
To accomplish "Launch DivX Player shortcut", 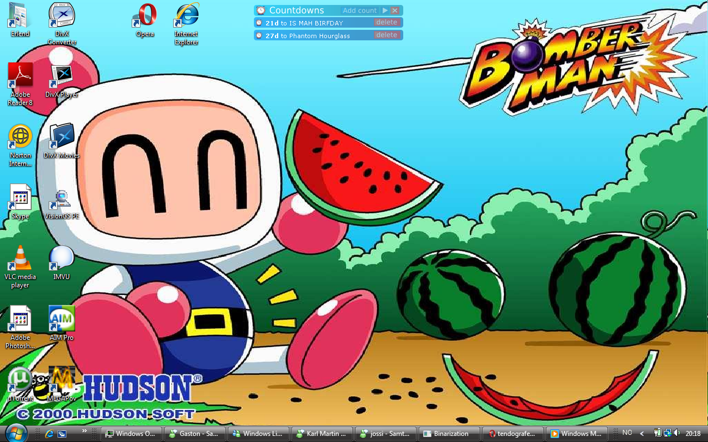I will (x=62, y=81).
